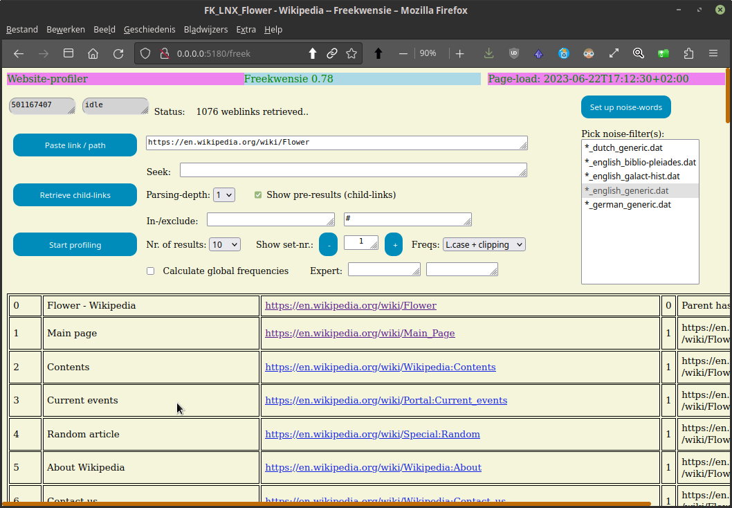Click the first In-/exclude field
This screenshot has width=732, height=508.
[271, 219]
